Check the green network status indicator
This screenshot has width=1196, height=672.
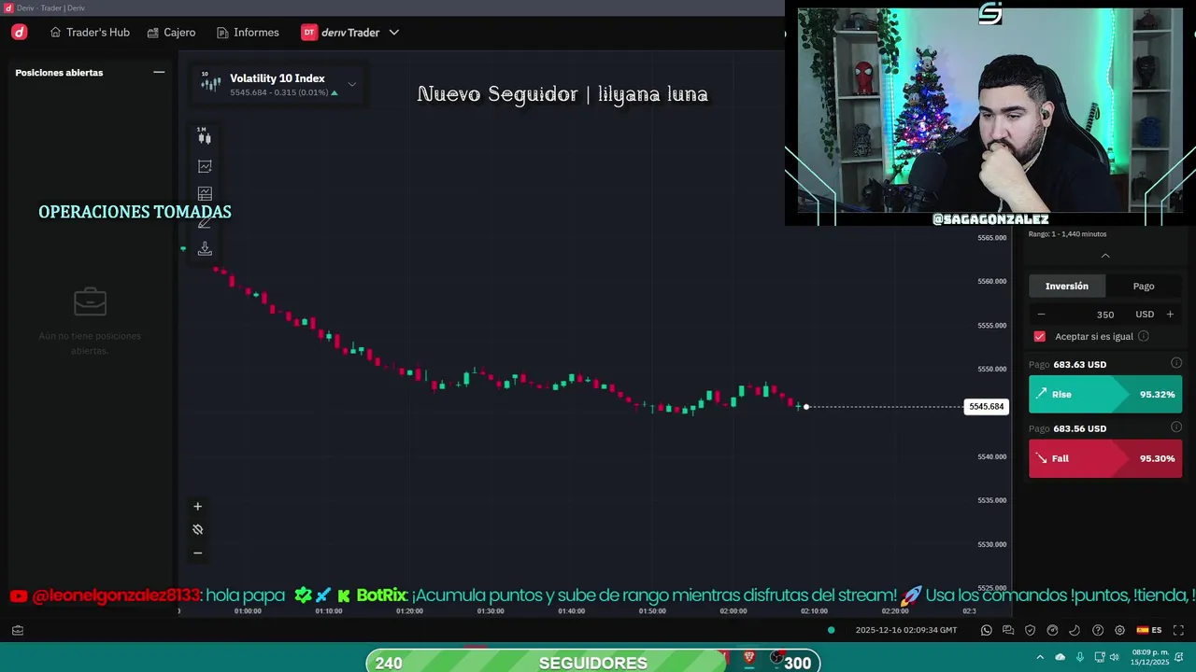tap(831, 630)
